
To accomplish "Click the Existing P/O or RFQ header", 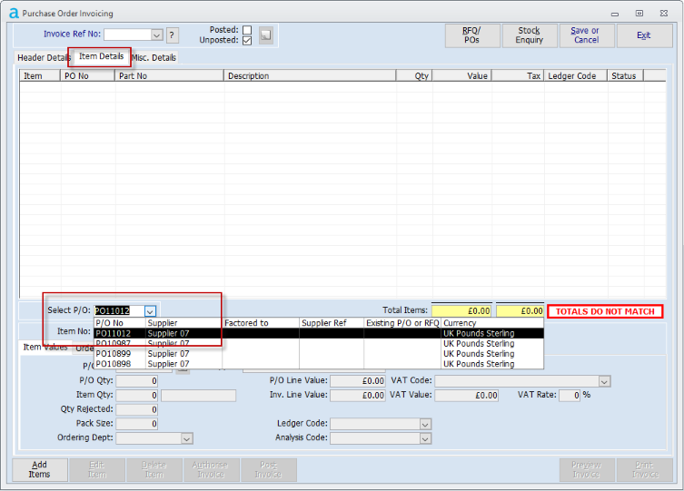I will pos(402,323).
